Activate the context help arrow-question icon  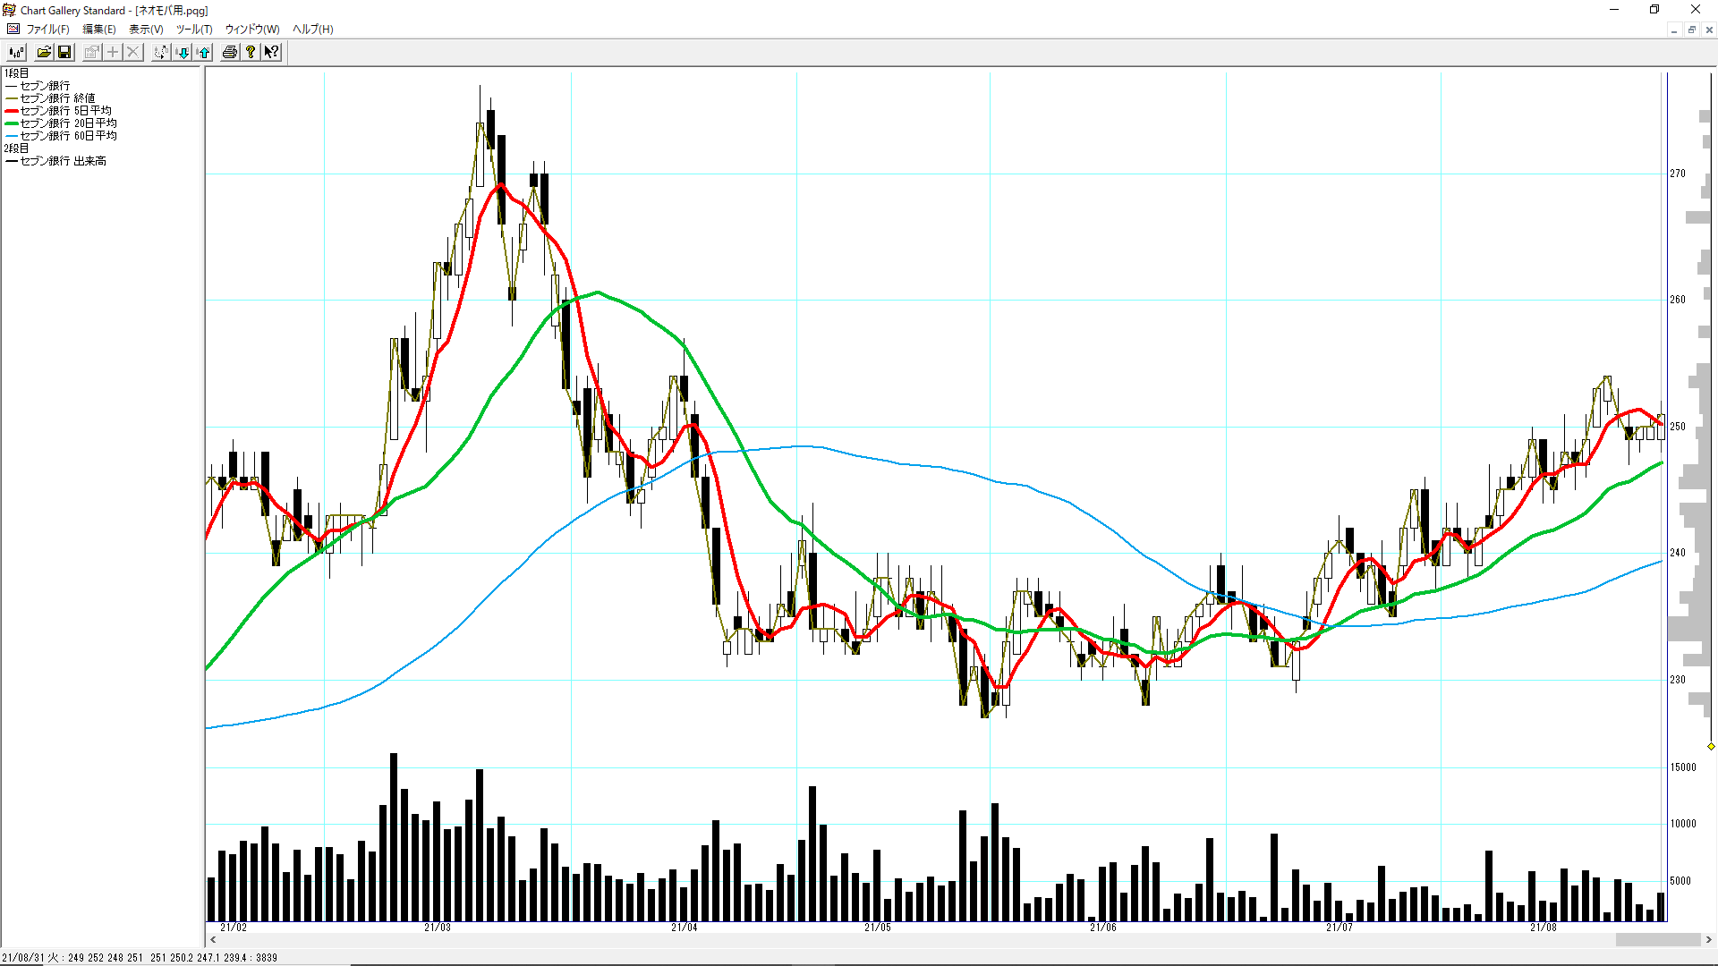pos(271,52)
